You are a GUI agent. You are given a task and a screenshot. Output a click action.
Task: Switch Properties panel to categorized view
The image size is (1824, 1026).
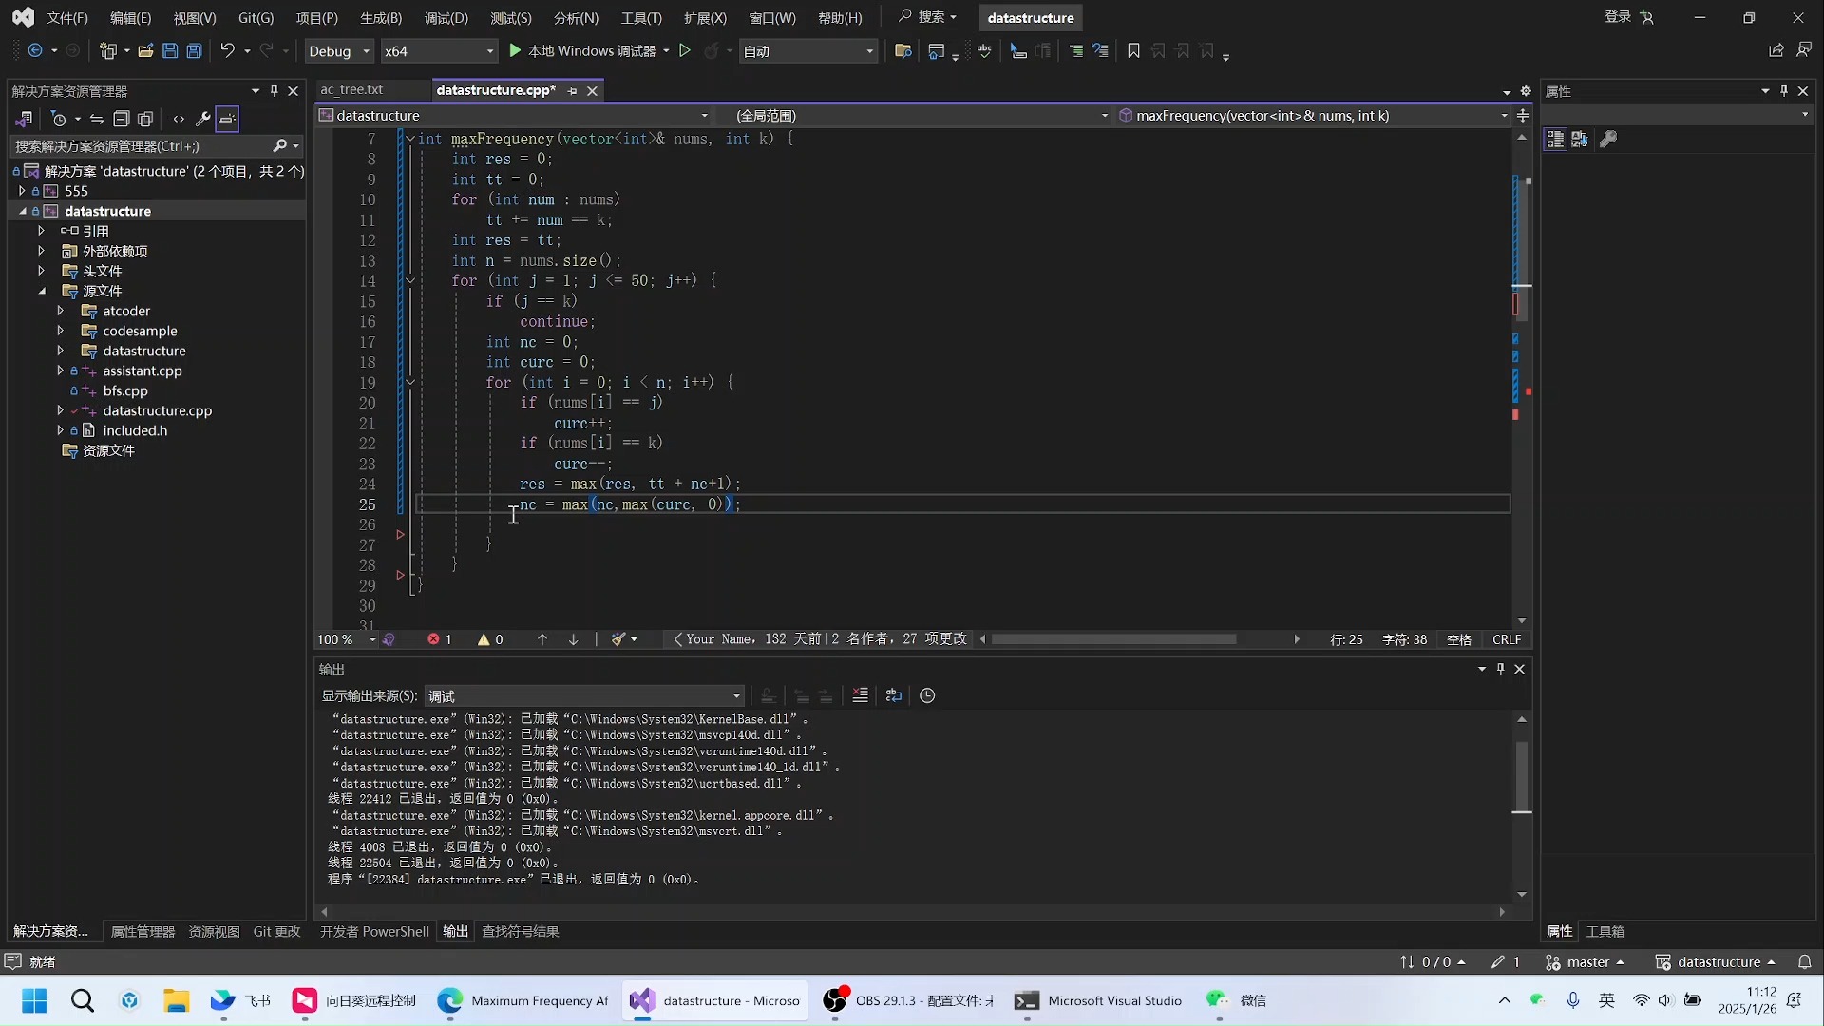click(x=1555, y=140)
